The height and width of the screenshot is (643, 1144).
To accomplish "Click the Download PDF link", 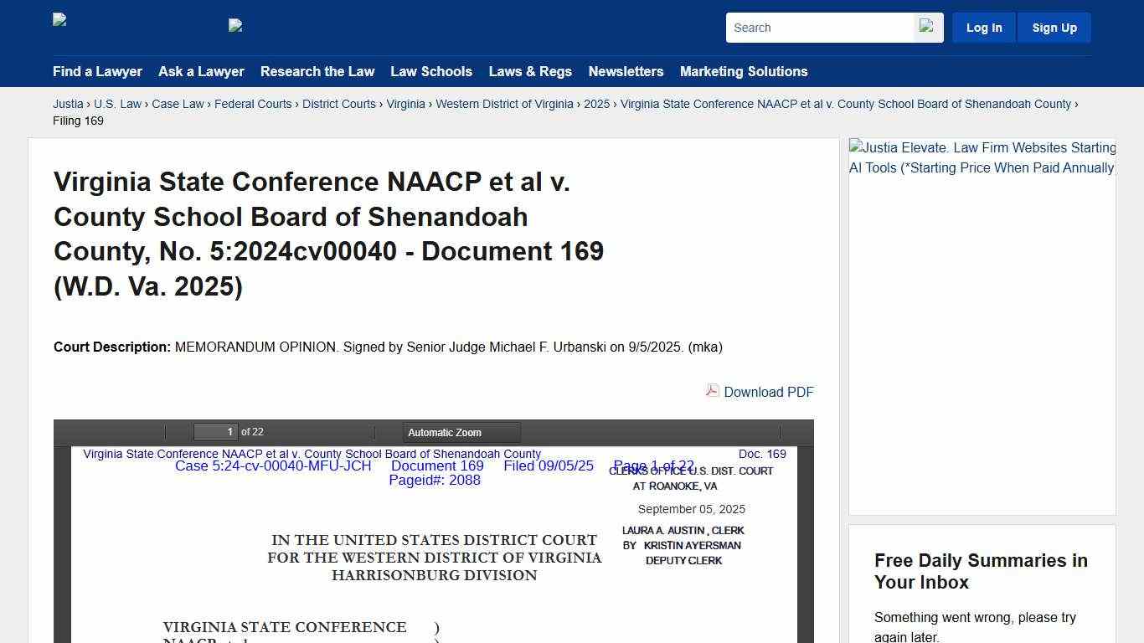I will coord(768,392).
